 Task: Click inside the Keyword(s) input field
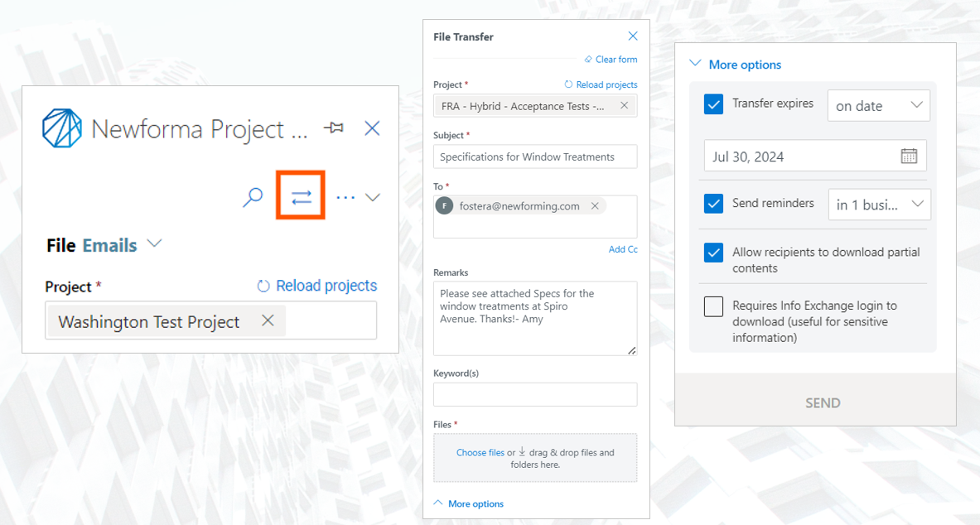(534, 395)
